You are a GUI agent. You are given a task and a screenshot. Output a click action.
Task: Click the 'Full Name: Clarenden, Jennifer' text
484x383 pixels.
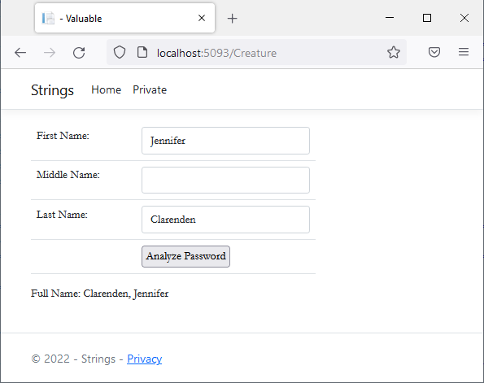pyautogui.click(x=100, y=294)
